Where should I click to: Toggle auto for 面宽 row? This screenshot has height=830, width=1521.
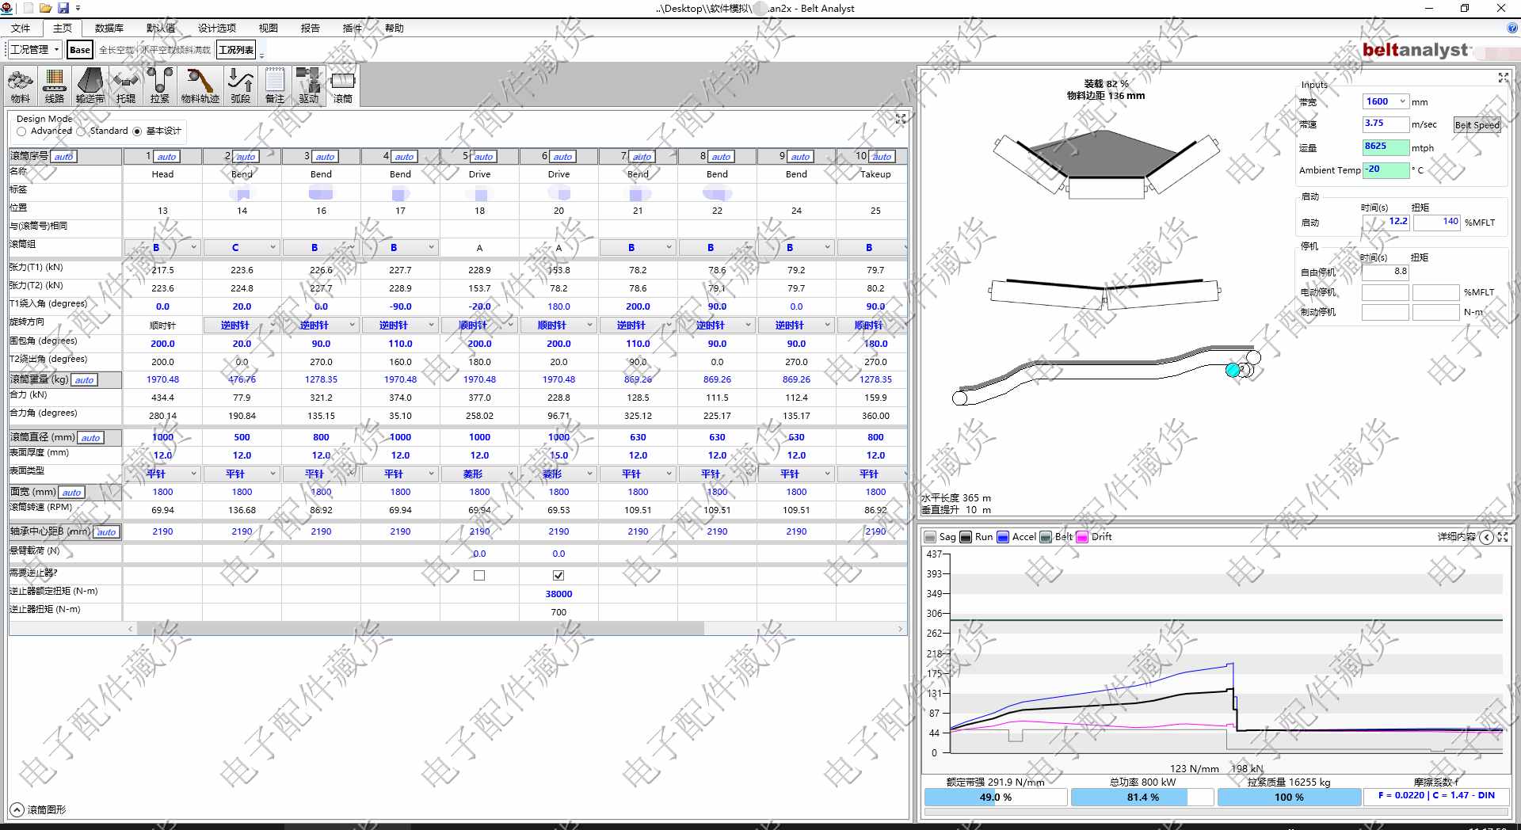(71, 493)
